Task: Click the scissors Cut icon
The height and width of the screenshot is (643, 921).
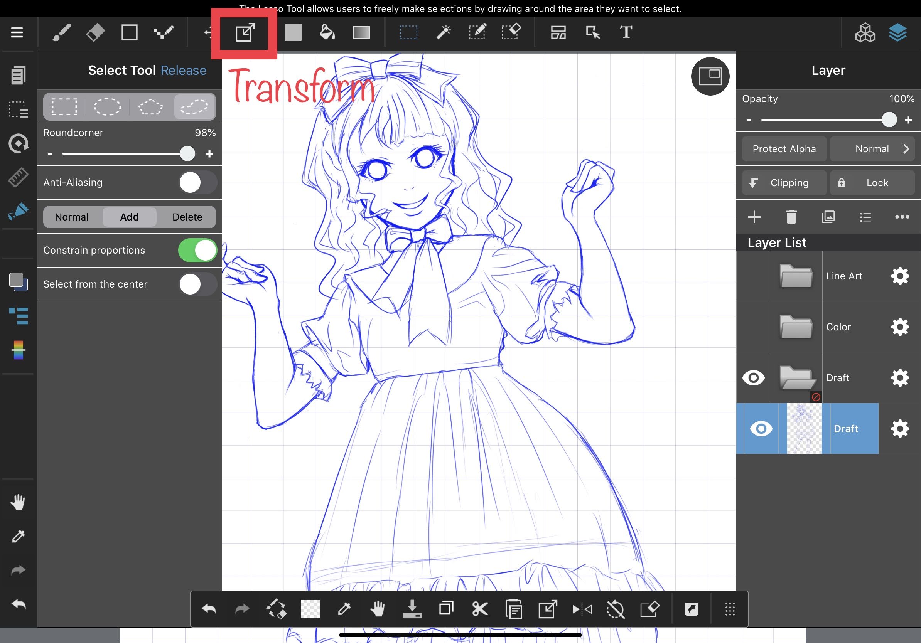Action: pos(480,609)
